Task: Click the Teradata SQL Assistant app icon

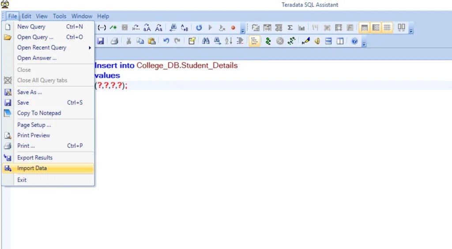Action: 5,4
